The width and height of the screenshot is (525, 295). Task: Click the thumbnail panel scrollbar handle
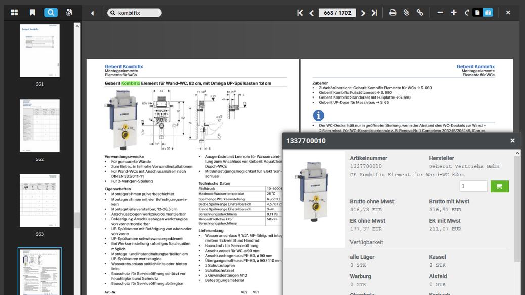(77, 220)
